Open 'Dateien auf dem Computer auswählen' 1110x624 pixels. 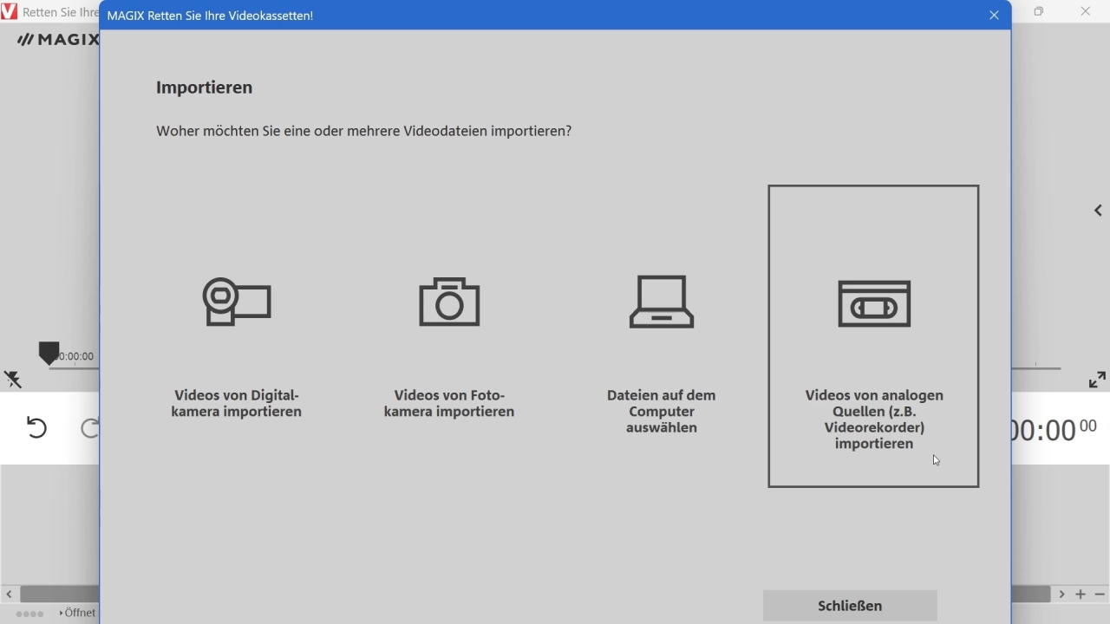tap(662, 412)
